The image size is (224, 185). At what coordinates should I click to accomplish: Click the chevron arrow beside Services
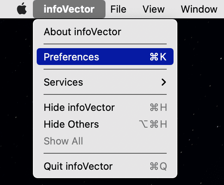[x=164, y=82]
